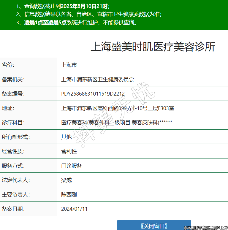228x230 pixels.
Task: Select the 上海市浦东新区卫生健康委员会 authority text
Action: (x=98, y=79)
